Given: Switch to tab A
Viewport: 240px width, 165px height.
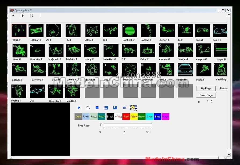Looking at the screenshot, I should pyautogui.click(x=16, y=16).
